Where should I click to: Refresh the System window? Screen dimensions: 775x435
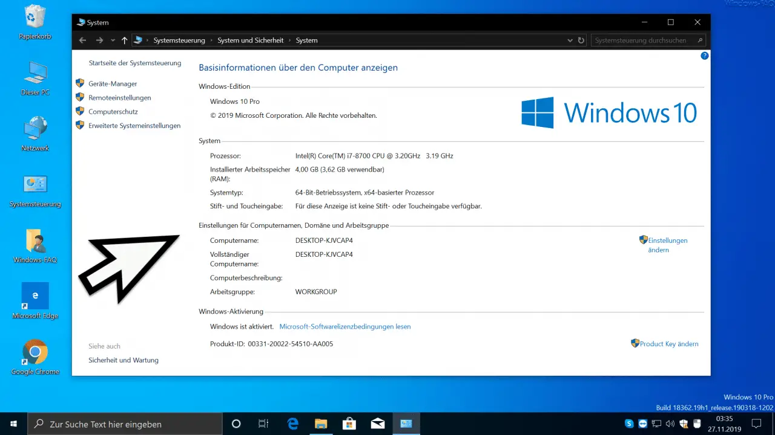[x=581, y=40]
